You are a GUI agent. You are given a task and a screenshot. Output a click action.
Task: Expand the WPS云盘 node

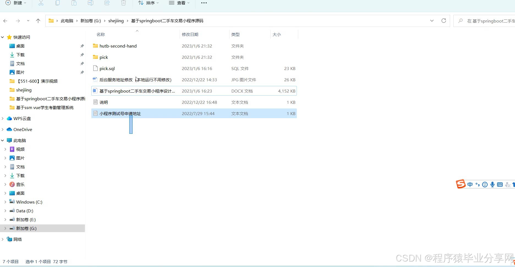pyautogui.click(x=2, y=118)
